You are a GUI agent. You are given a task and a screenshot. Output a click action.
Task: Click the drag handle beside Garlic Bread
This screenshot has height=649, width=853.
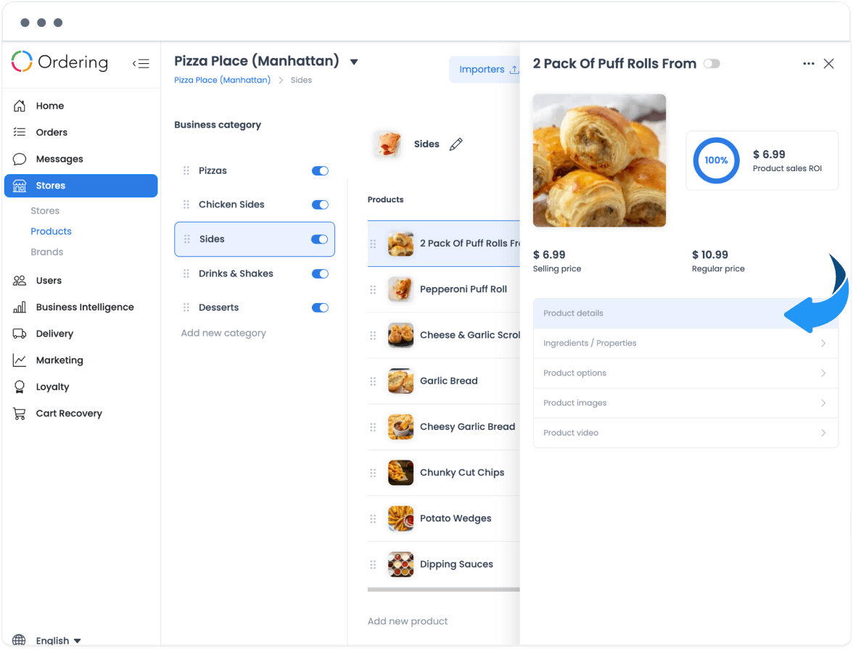(x=373, y=381)
